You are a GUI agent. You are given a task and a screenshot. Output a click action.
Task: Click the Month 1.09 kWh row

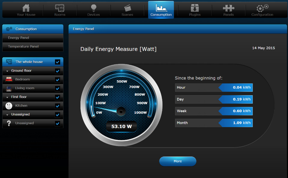214,123
